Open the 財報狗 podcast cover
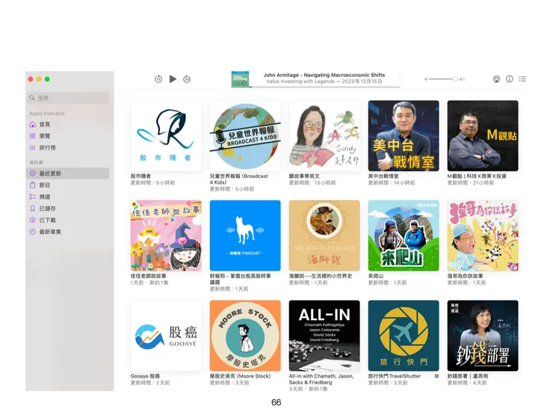This screenshot has height=415, width=553. click(245, 236)
